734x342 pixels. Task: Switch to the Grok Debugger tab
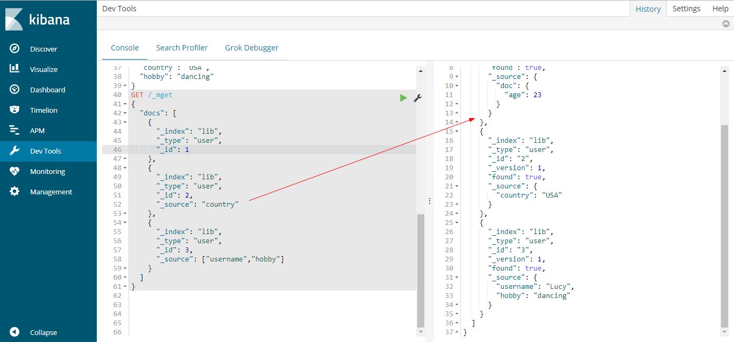252,48
